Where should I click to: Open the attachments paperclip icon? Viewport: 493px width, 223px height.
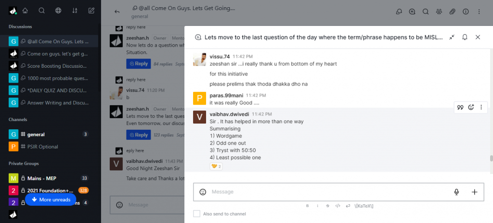click(452, 12)
